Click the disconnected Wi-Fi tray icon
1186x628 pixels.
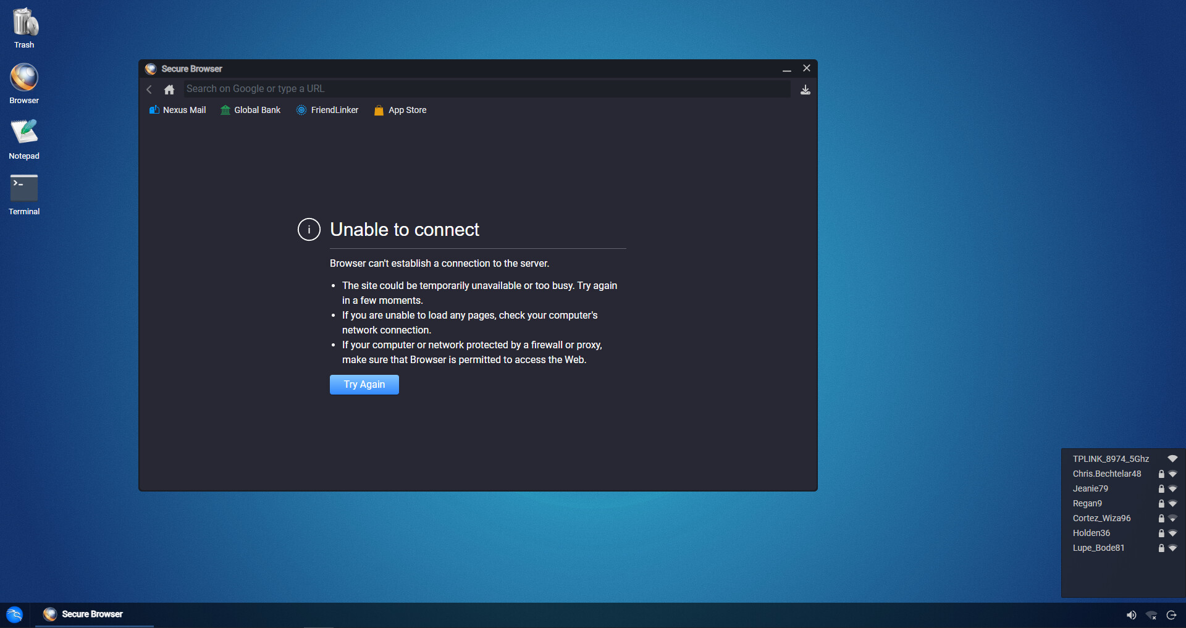[1151, 615]
